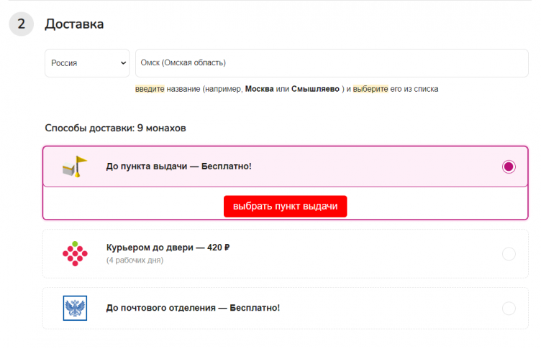Click the courier pink dots logo icon
541x348 pixels.
75,254
